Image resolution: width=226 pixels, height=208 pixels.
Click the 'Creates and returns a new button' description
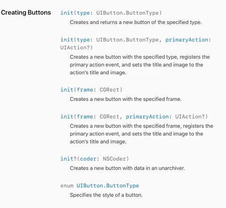(136, 22)
